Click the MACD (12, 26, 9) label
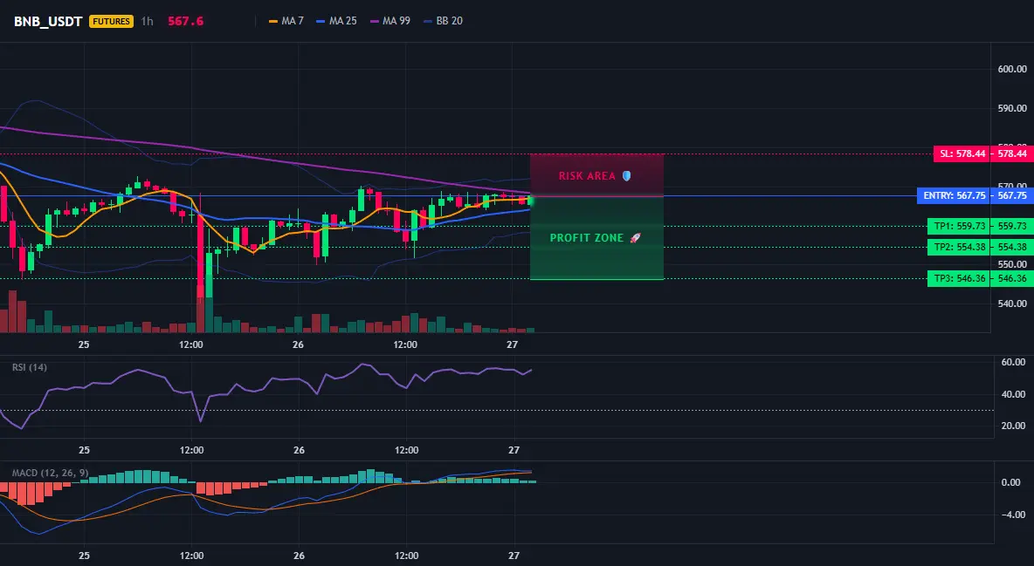 [50, 473]
